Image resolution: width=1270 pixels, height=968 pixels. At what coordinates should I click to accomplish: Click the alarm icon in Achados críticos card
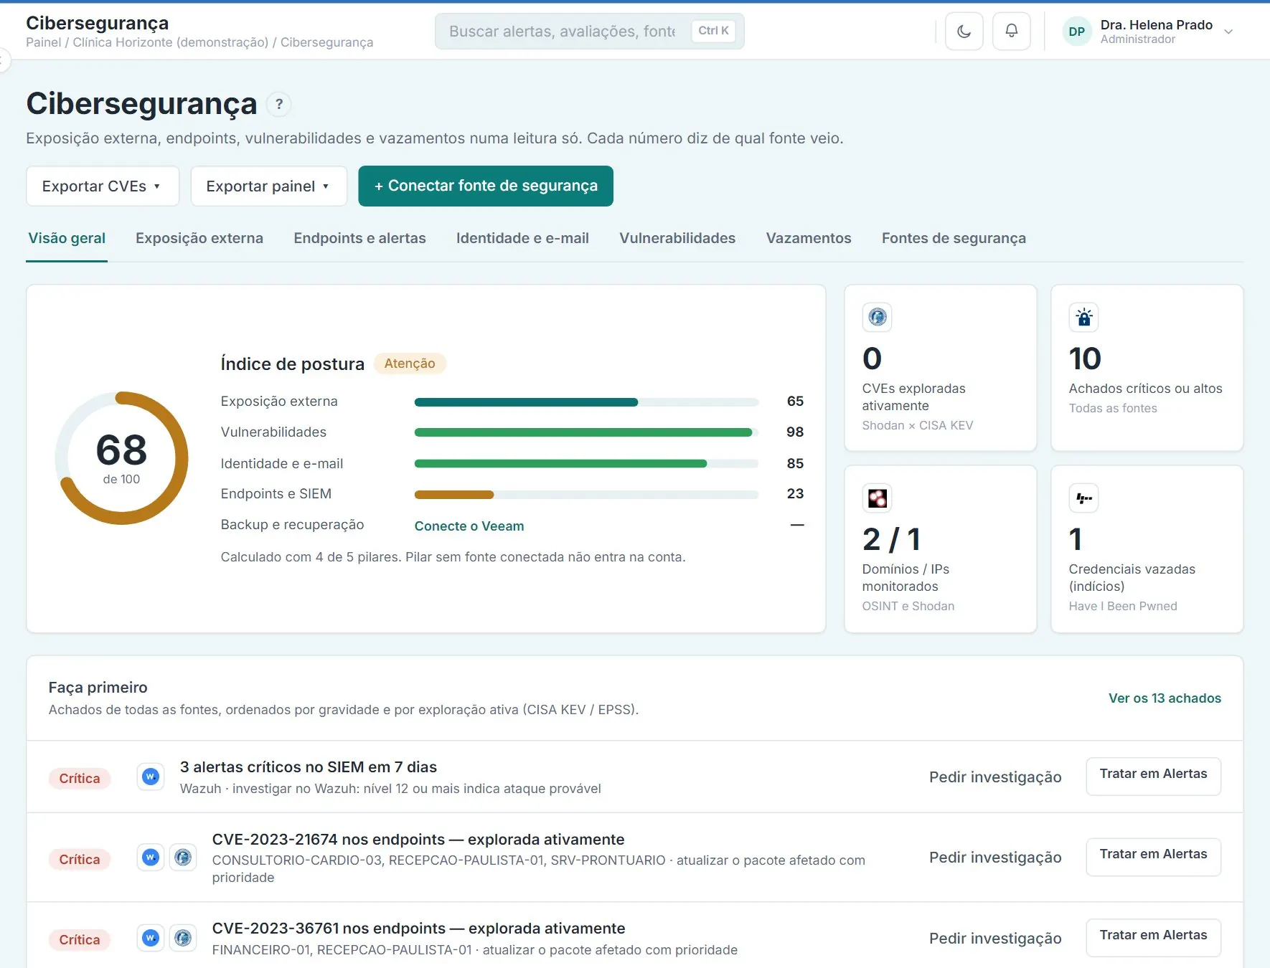1084,317
